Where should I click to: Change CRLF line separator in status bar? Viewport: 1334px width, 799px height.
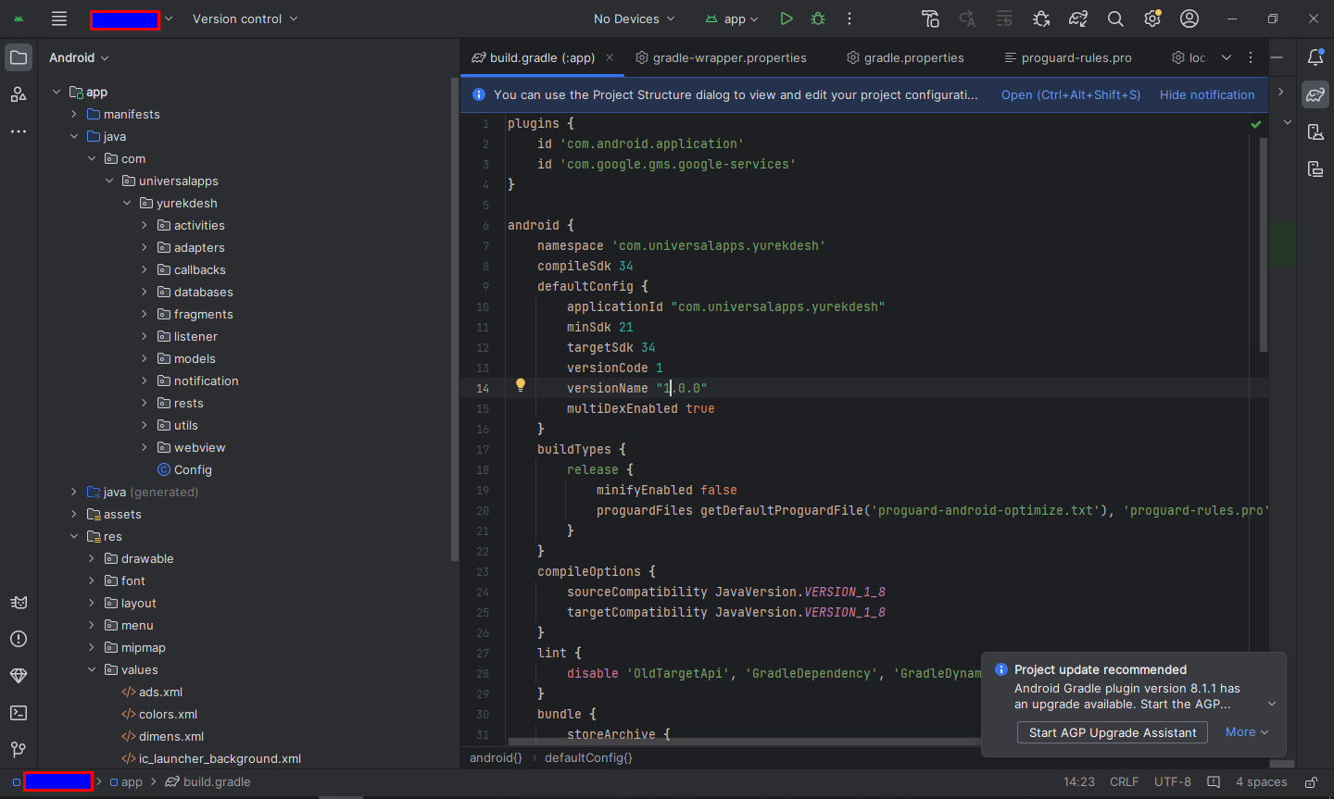tap(1124, 782)
